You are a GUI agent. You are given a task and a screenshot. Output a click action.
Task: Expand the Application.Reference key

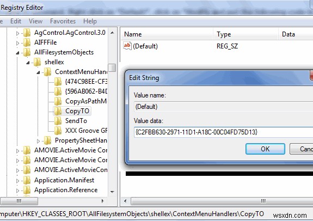coord(17,191)
